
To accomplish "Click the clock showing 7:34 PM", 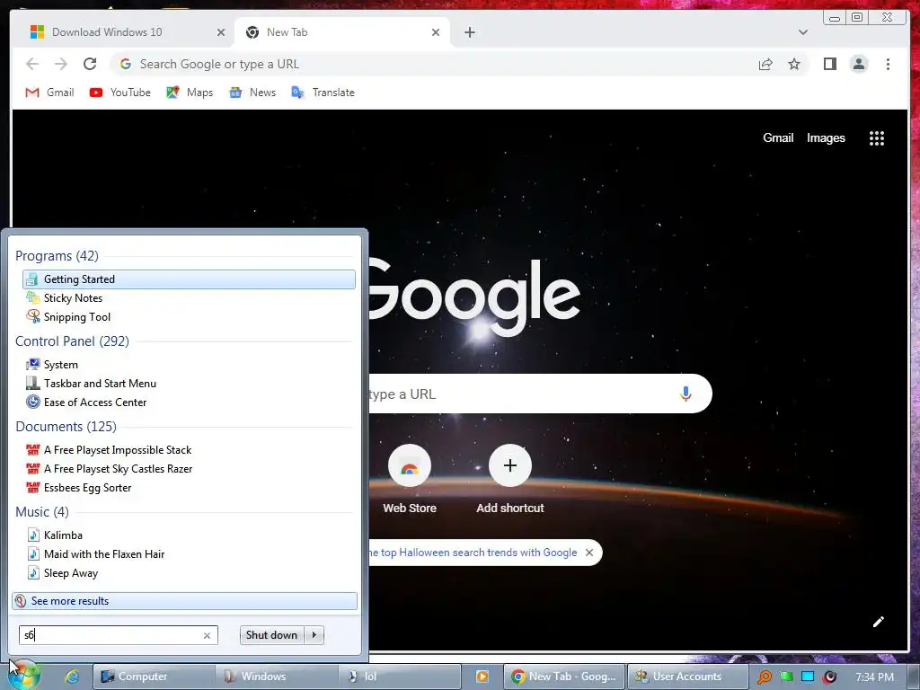I will point(874,677).
